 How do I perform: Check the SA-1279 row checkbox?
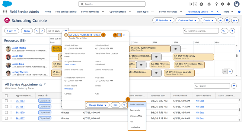pyautogui.click(x=6, y=113)
